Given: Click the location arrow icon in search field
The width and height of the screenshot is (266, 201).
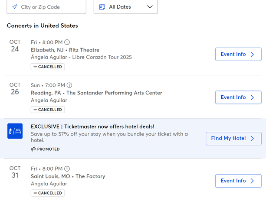Looking at the screenshot, I should (x=15, y=7).
